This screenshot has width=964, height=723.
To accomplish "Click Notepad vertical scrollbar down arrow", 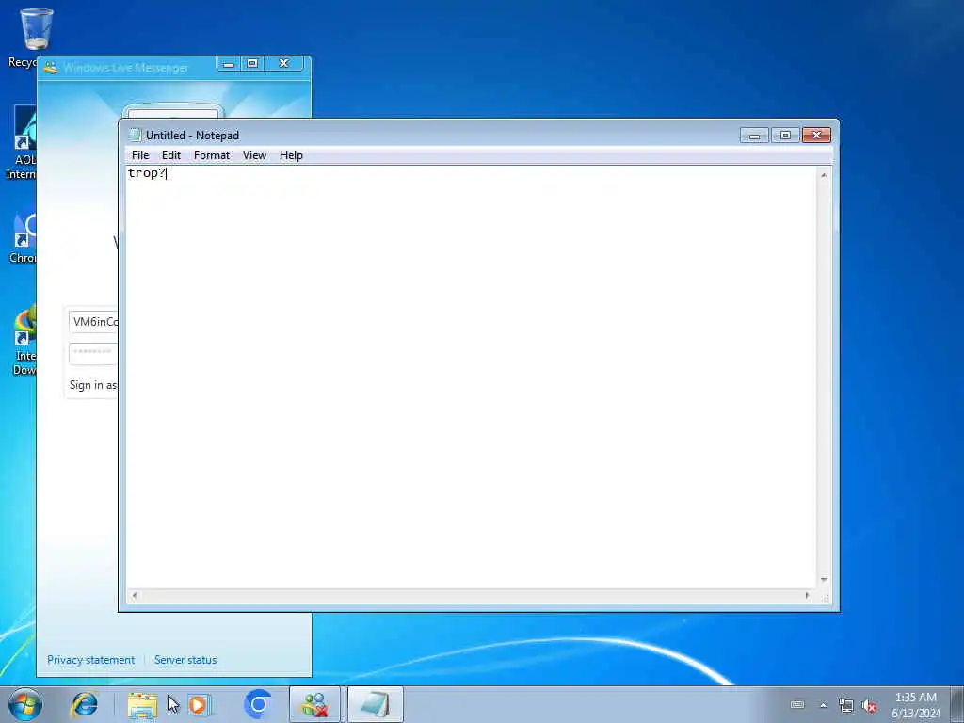I will pyautogui.click(x=824, y=580).
